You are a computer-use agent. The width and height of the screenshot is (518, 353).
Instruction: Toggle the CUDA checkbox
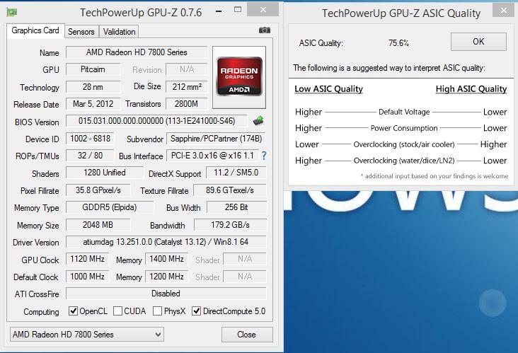117,311
